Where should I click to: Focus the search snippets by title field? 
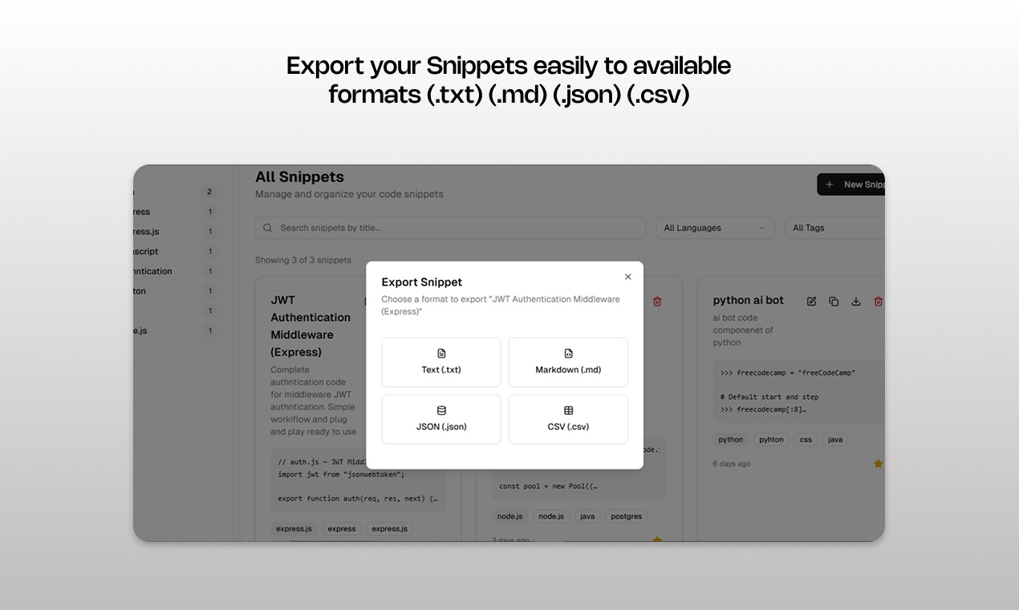click(457, 228)
